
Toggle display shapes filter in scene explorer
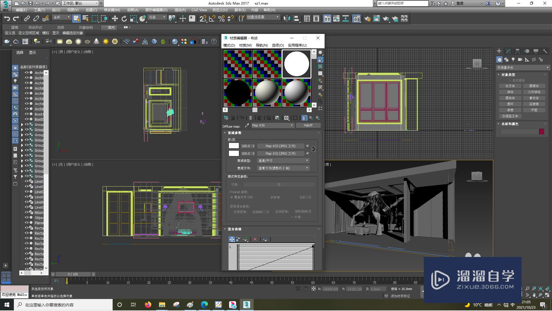tap(15, 74)
